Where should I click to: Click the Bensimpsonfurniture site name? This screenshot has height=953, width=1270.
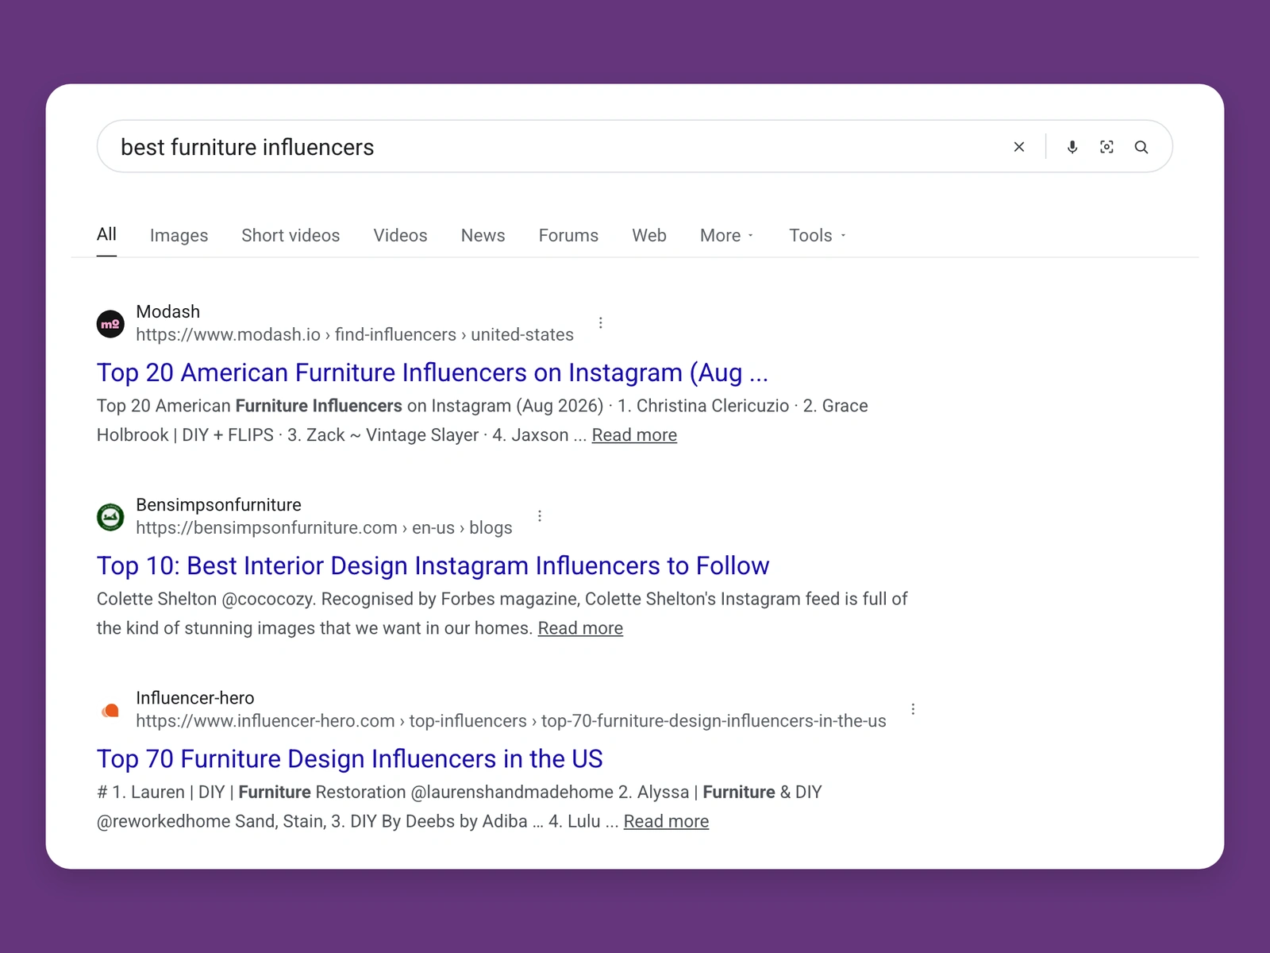(x=219, y=505)
